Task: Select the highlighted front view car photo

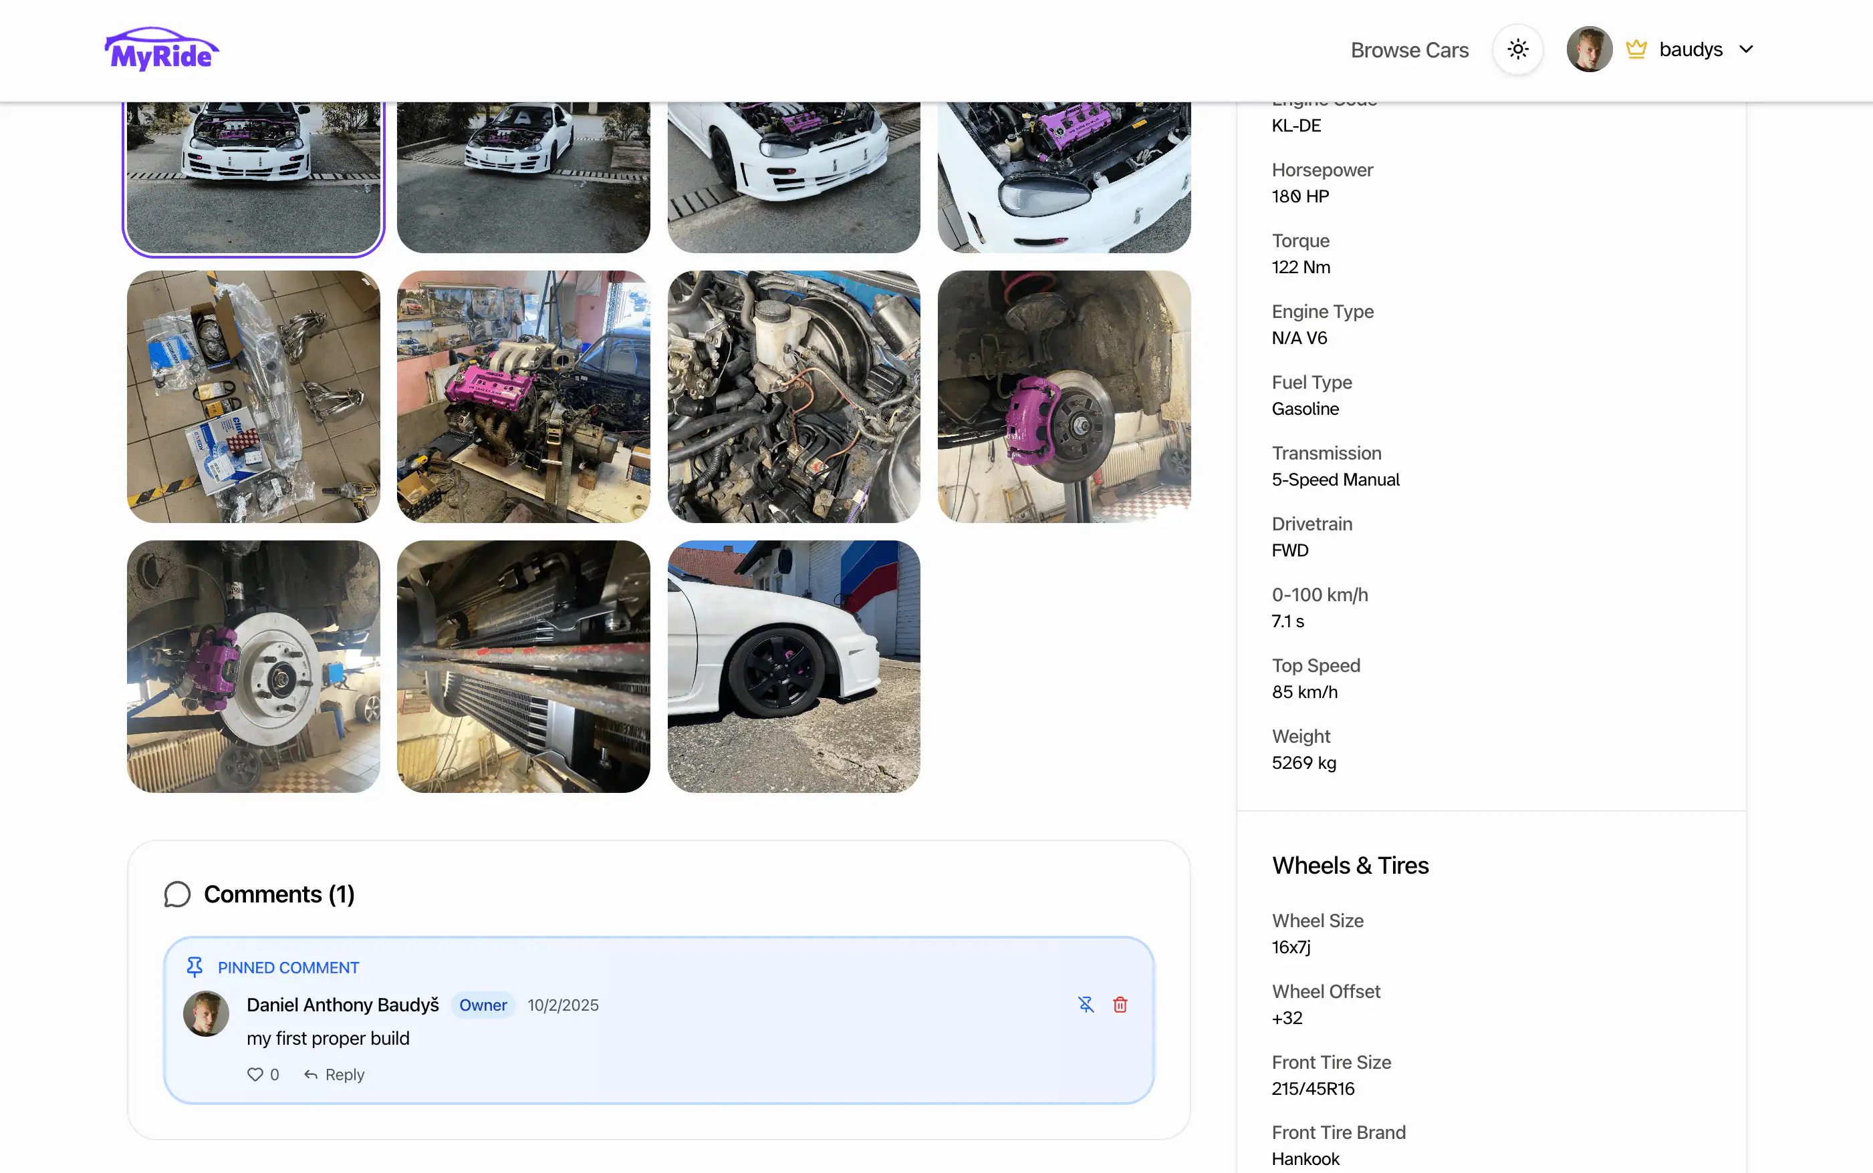Action: pos(253,176)
